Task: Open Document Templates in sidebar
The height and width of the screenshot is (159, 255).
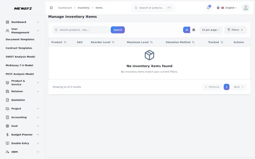Action: pos(20,39)
